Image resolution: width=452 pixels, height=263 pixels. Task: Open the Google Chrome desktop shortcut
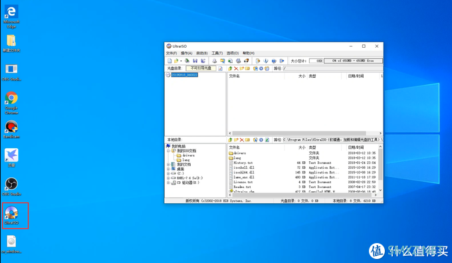point(11,103)
